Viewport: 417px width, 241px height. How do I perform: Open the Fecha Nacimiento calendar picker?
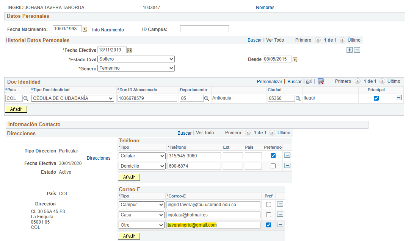point(85,29)
